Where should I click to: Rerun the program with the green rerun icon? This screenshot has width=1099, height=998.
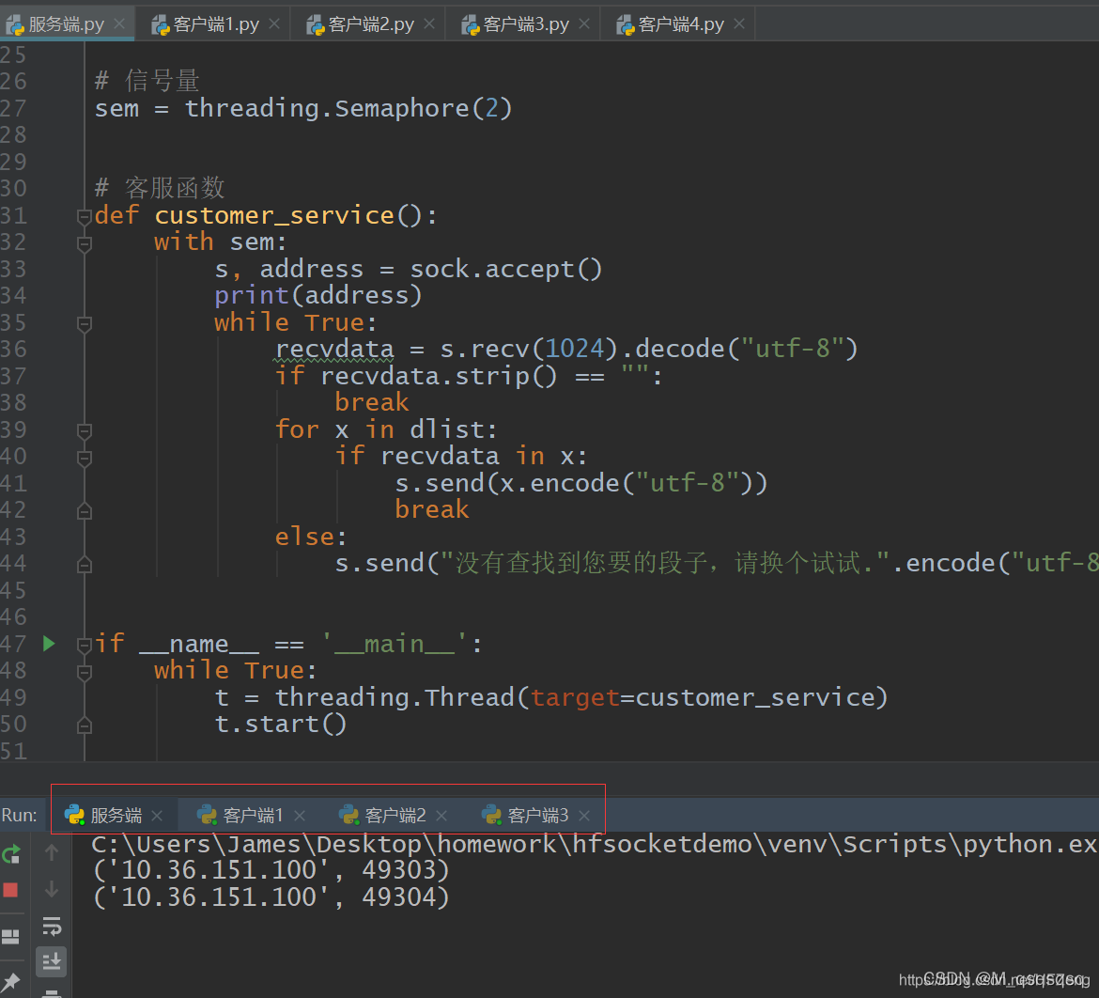pyautogui.click(x=11, y=853)
